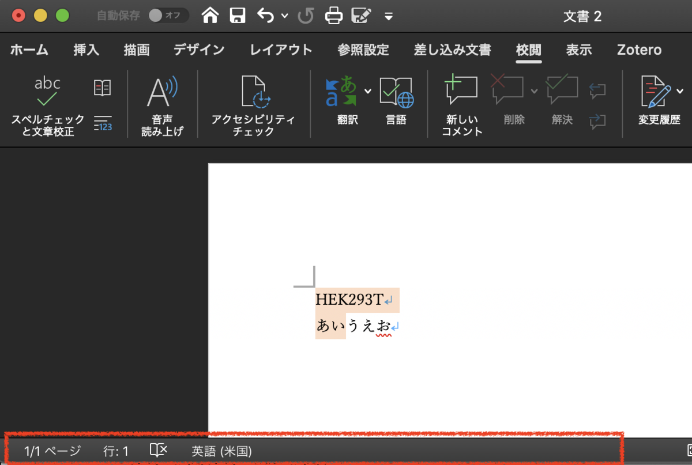Open the undo history dropdown arrow
692x465 pixels.
[284, 16]
